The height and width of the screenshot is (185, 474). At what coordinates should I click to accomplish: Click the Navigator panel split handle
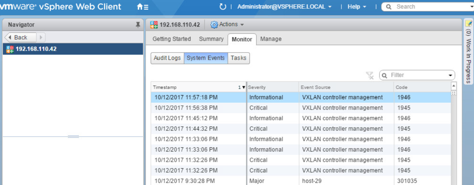click(73, 136)
